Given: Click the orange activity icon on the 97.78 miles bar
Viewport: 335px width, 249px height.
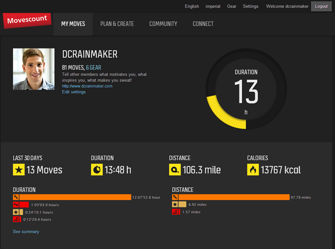Looking at the screenshot, I should click(175, 197).
